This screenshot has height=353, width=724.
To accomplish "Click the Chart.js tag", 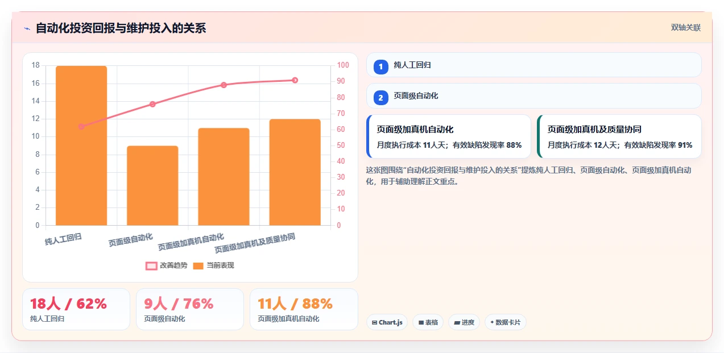I will (x=387, y=322).
